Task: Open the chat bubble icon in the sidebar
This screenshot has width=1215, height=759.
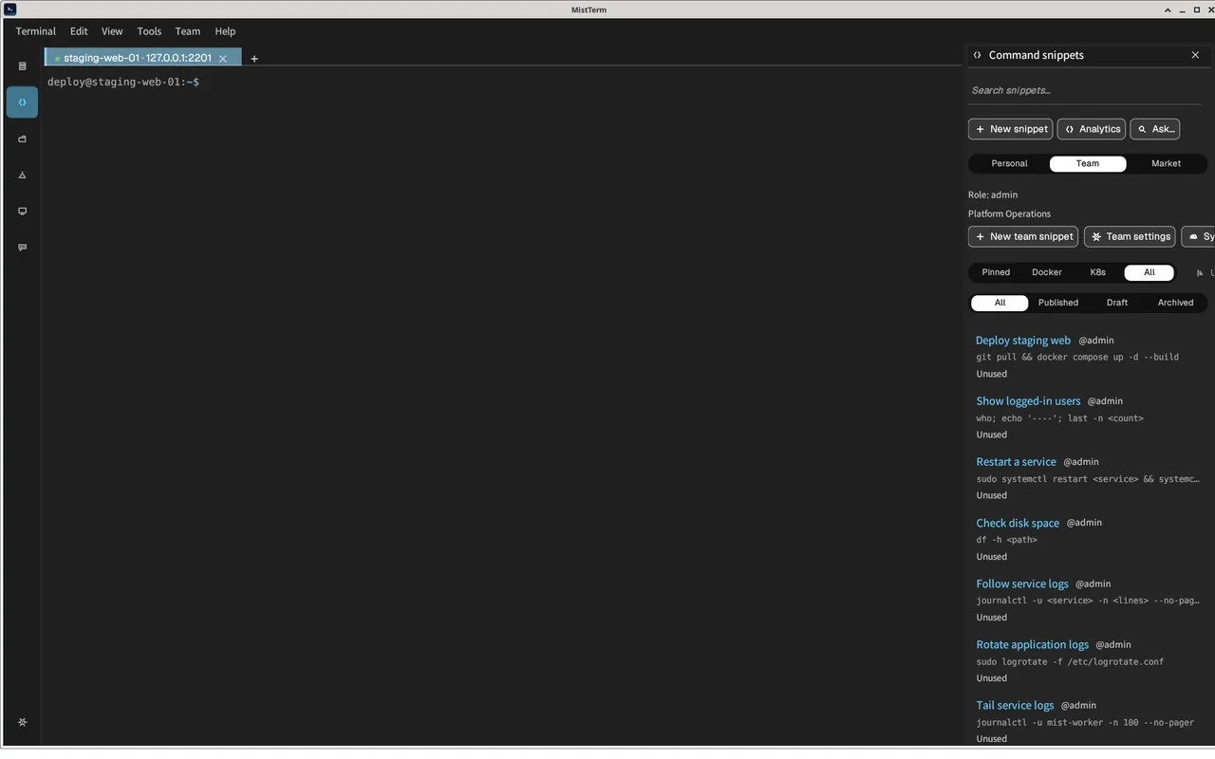Action: [22, 247]
